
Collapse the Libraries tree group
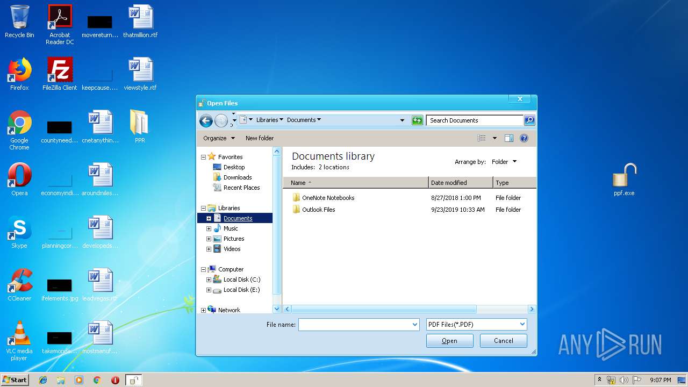[x=204, y=208]
